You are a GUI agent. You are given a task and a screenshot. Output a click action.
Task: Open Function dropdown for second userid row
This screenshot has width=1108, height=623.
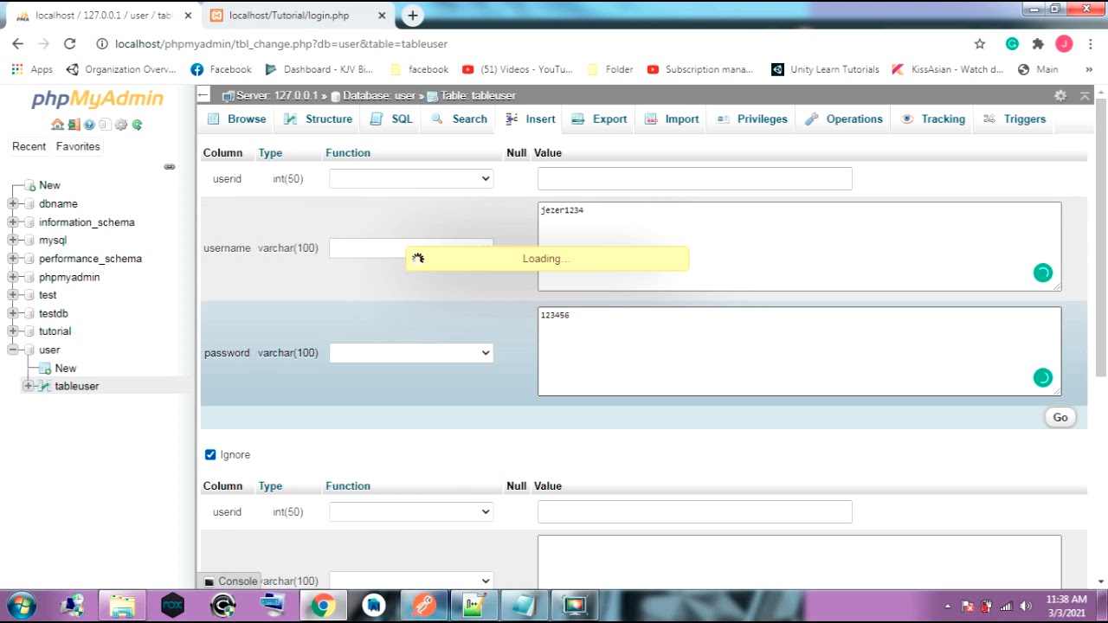pos(411,512)
